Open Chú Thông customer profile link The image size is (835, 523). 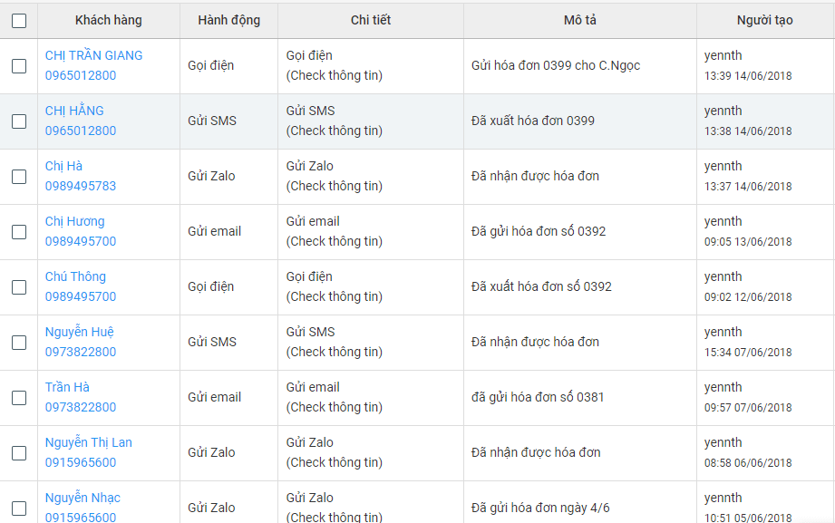75,276
